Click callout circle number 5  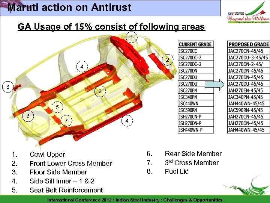coord(57,107)
